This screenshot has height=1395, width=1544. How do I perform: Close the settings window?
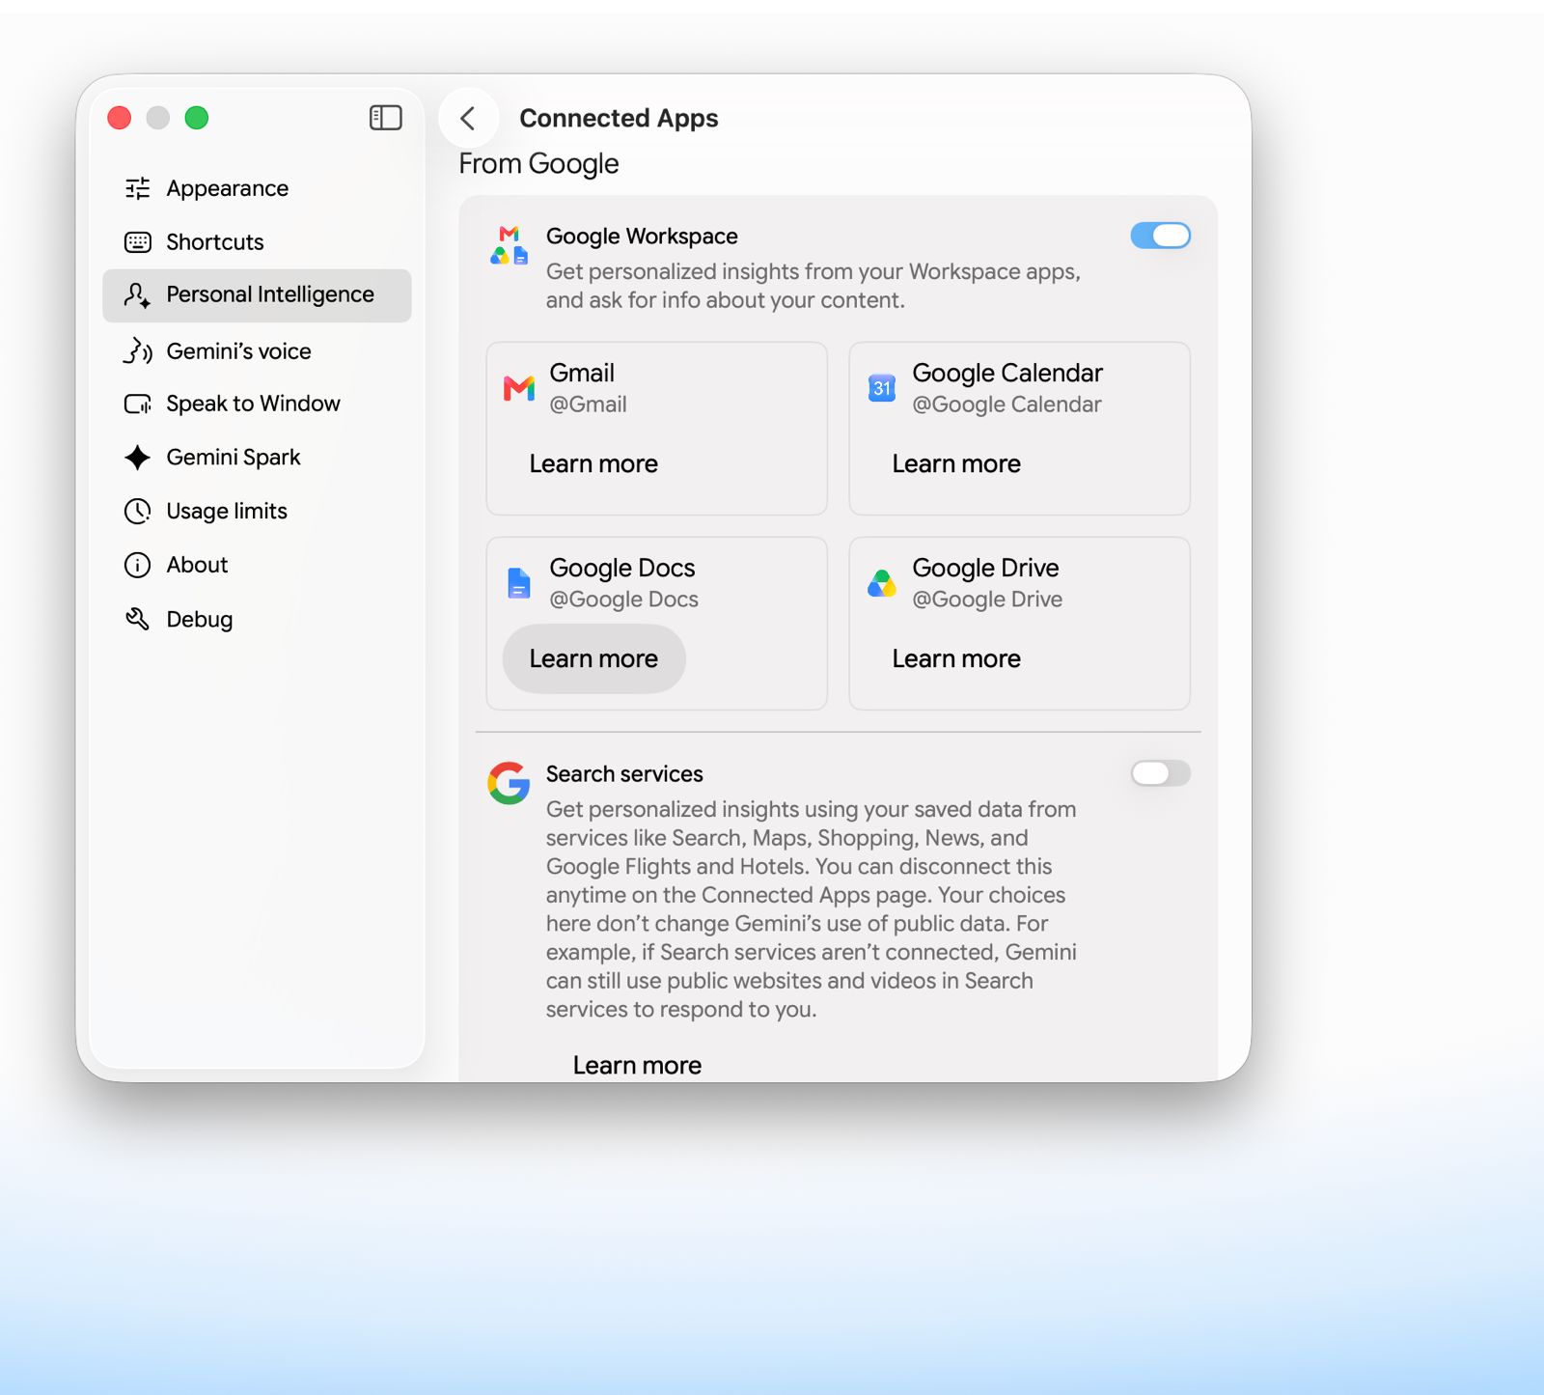pos(120,118)
